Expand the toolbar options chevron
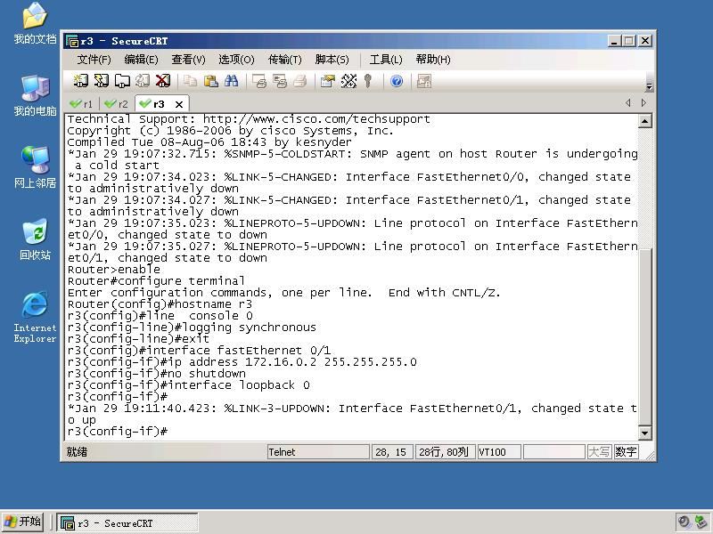713x534 pixels. 649,86
